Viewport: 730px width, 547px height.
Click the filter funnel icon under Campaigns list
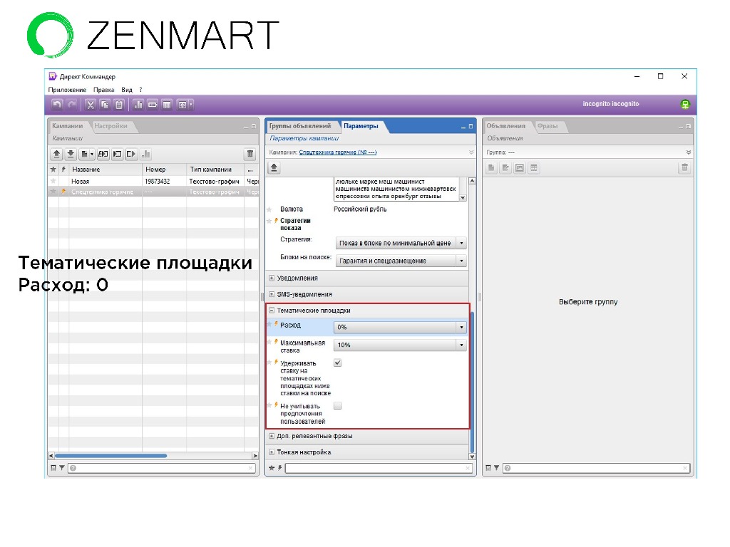click(61, 468)
